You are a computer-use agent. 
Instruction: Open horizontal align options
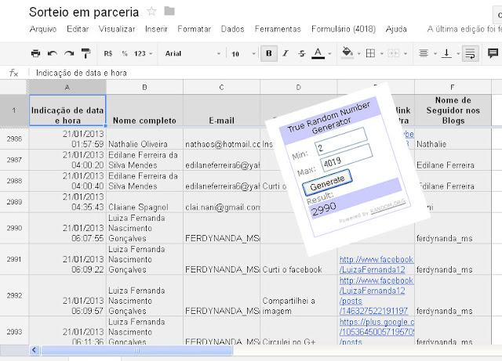click(x=424, y=53)
